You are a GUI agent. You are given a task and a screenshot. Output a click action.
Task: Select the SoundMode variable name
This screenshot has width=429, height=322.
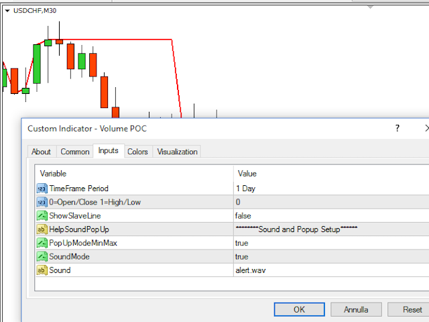tap(69, 256)
